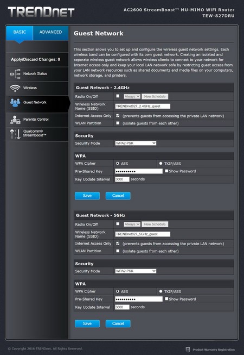
Task: Click the Parental Control lock icon
Action: coord(15,120)
